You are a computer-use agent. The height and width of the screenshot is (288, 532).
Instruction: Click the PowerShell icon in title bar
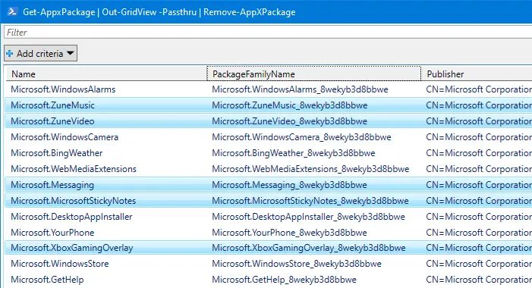click(12, 11)
